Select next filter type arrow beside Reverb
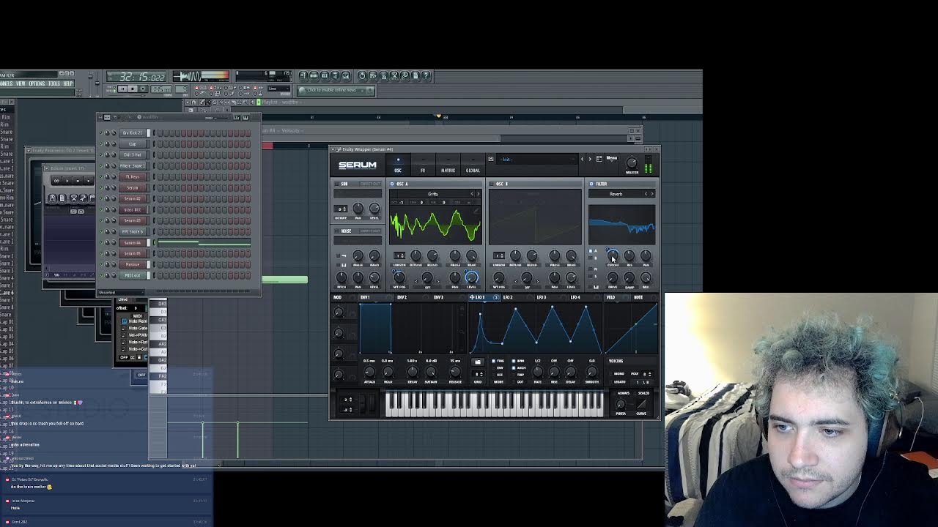 point(652,194)
